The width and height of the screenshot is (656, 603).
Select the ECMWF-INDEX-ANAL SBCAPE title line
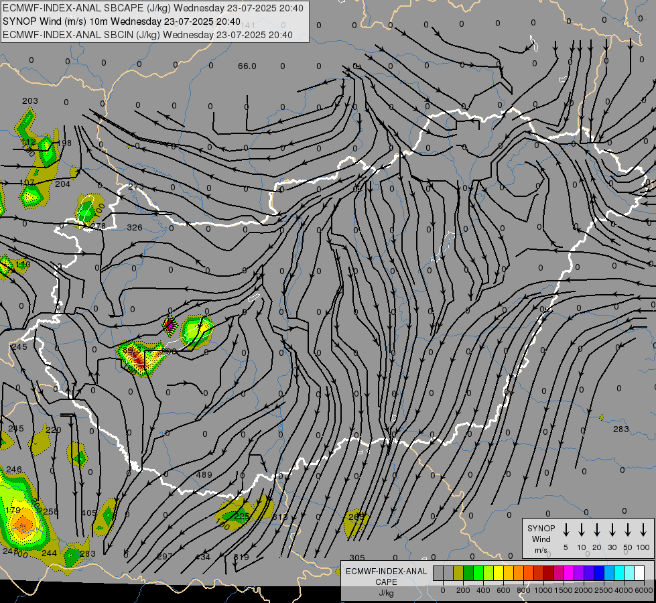[153, 8]
